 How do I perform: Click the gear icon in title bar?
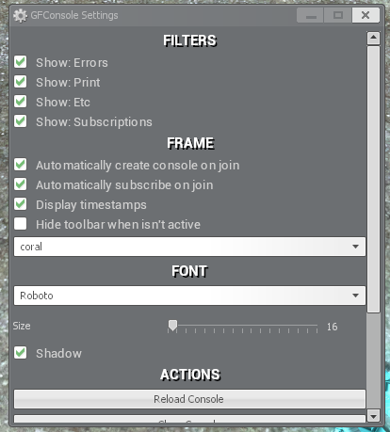20,15
